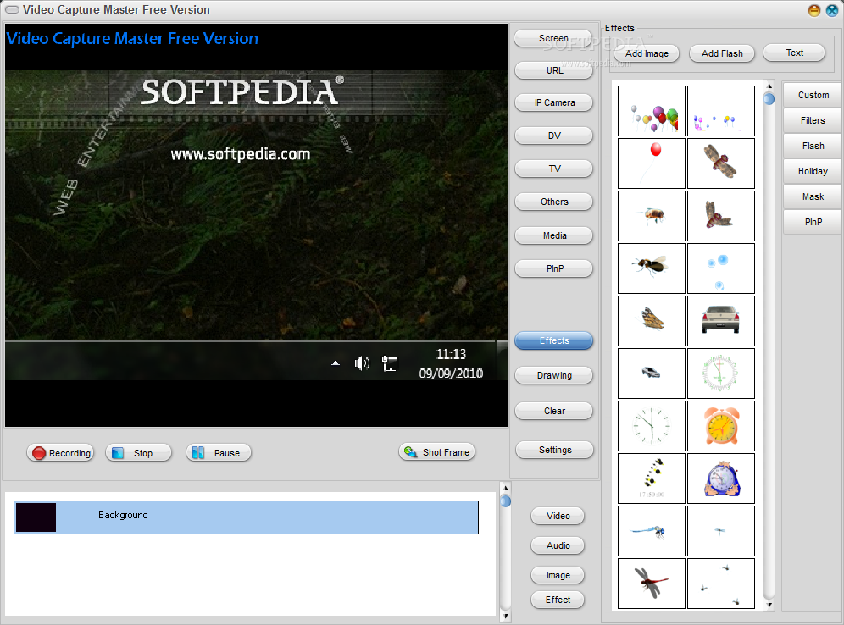Choose the large blue dragonfly effect
844x625 pixels.
pos(652,530)
